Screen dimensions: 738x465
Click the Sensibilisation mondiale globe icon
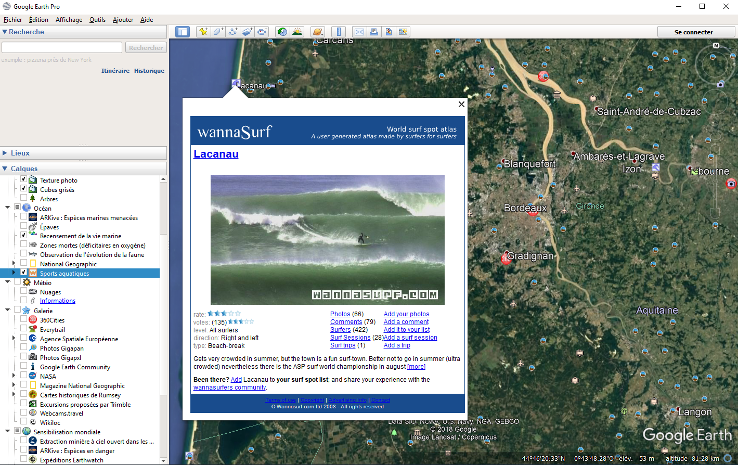[27, 432]
